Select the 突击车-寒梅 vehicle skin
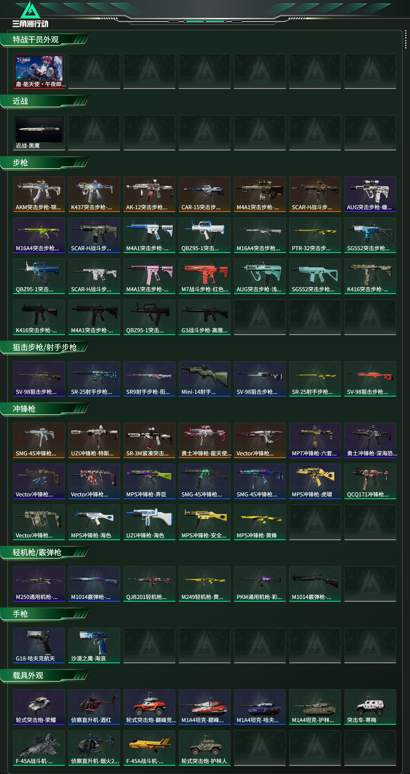This screenshot has width=410, height=774. click(370, 707)
